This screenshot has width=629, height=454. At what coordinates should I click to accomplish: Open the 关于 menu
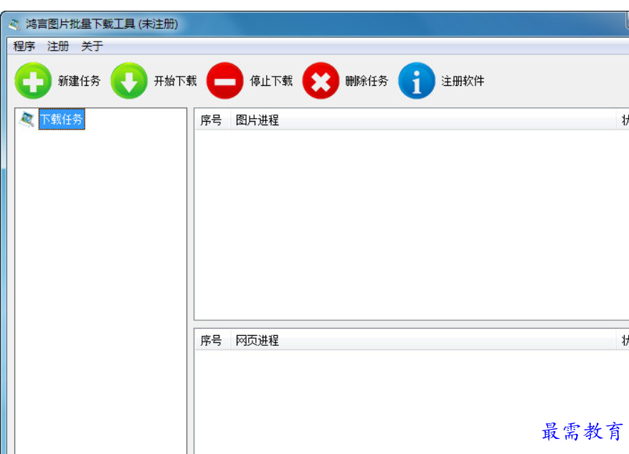tap(90, 46)
